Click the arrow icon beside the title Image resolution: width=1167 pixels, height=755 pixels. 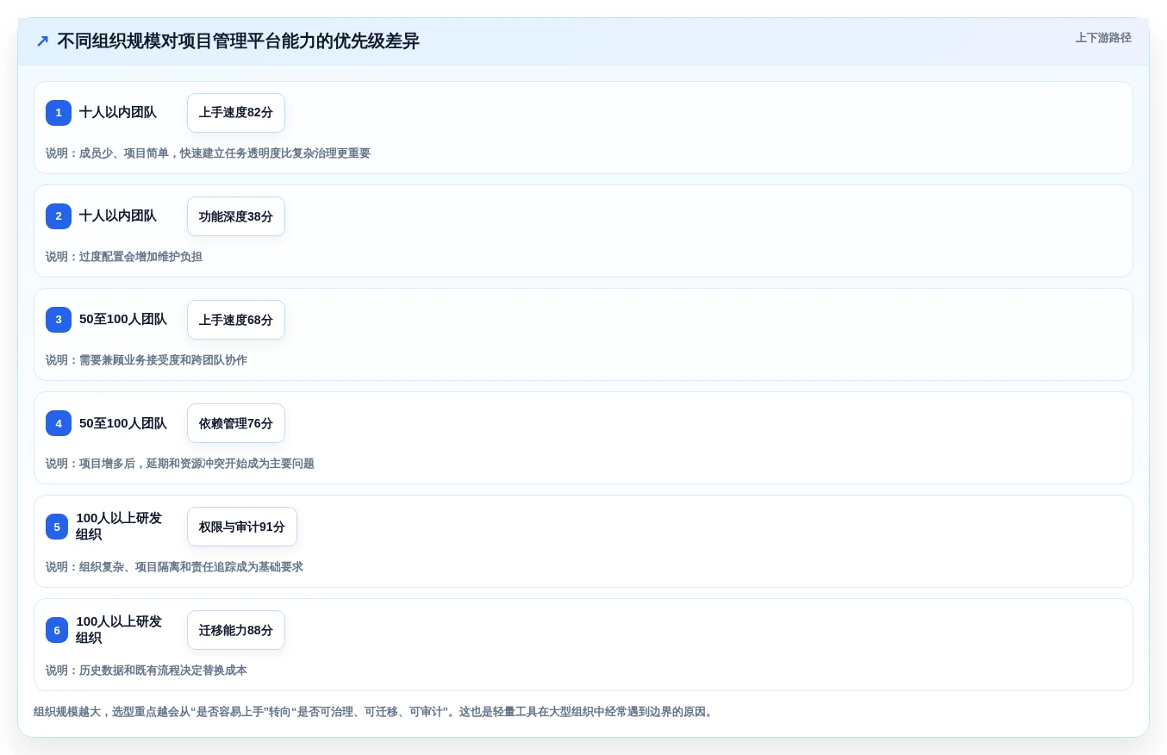pos(42,41)
